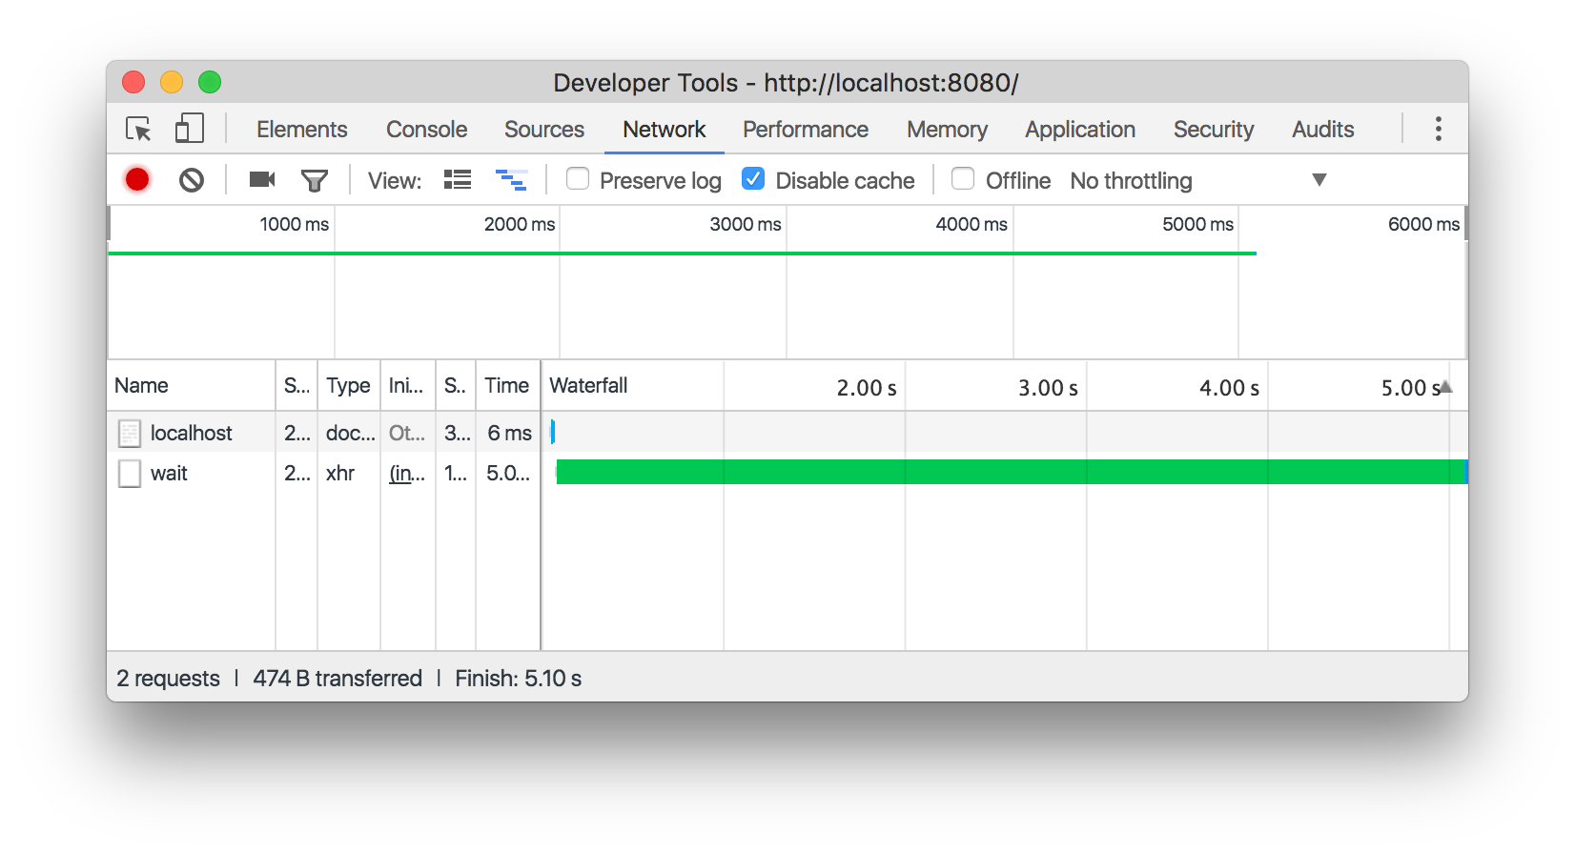The image size is (1575, 854).
Task: Click the capture screenshots camera icon
Action: pos(261,179)
